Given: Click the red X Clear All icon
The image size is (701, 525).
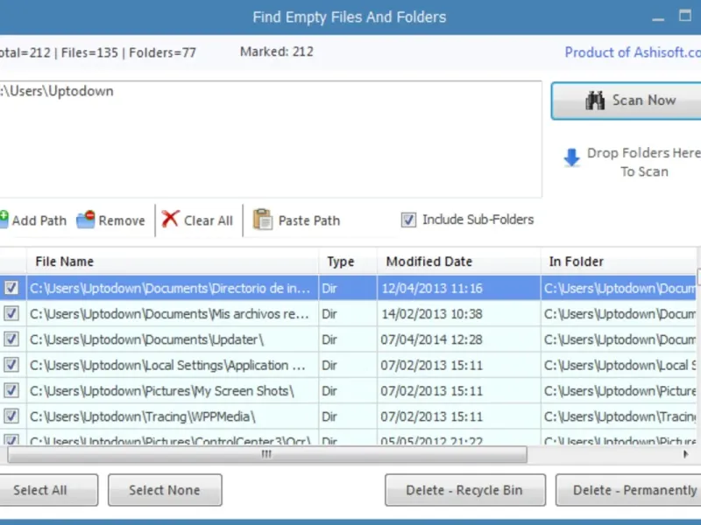Looking at the screenshot, I should tap(170, 220).
